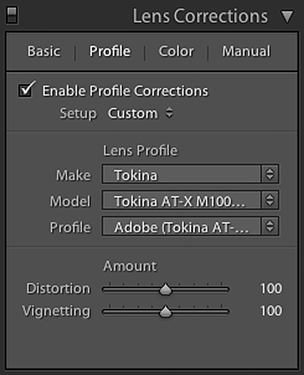Open the Make dropdown showing Tokina
The height and width of the screenshot is (375, 304).
(182, 175)
